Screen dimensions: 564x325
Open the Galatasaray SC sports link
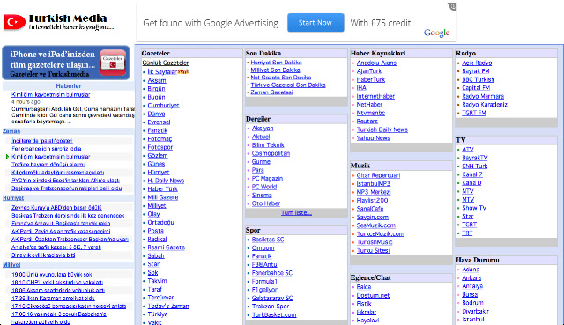pos(272,298)
